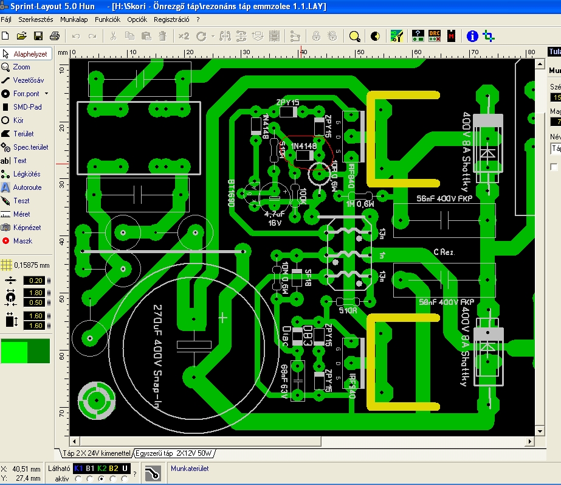
Task: Expand the Forr.pont pad shape dropdown arrow
Action: [x=47, y=94]
